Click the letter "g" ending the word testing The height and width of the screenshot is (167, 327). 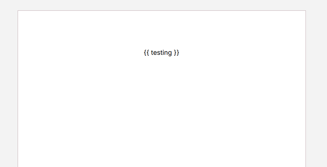tap(170, 53)
